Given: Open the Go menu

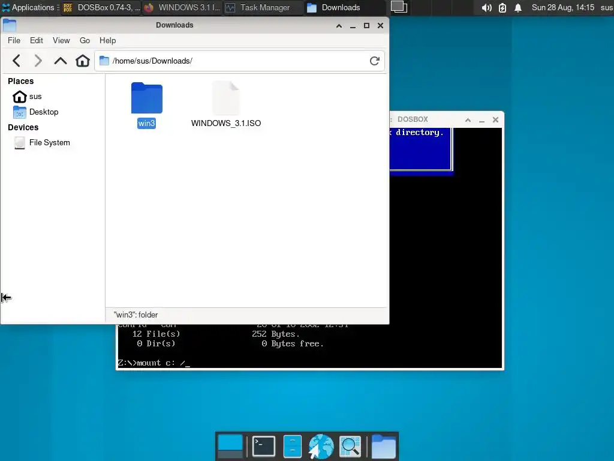Looking at the screenshot, I should coord(85,40).
